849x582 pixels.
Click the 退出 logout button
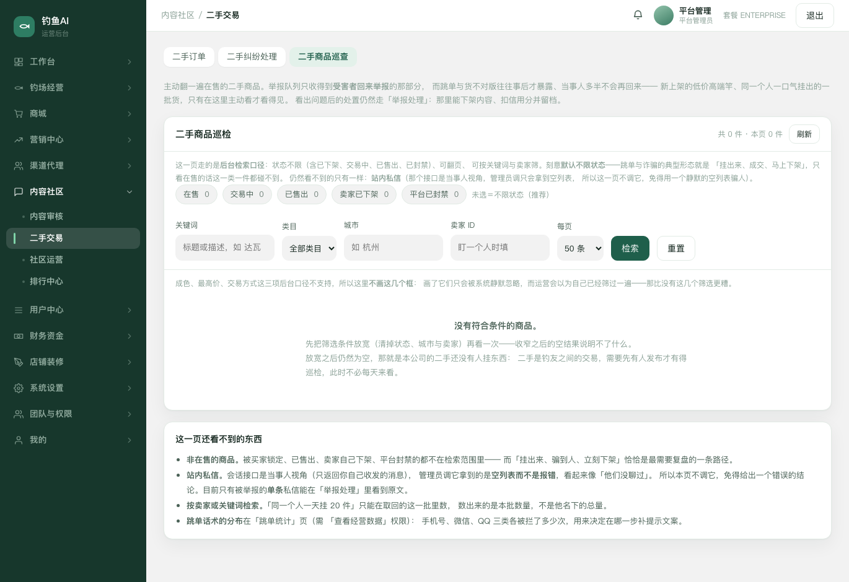pyautogui.click(x=815, y=15)
